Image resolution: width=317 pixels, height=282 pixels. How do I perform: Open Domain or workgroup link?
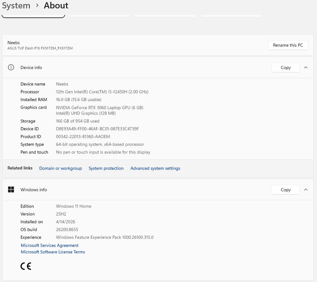coord(60,168)
